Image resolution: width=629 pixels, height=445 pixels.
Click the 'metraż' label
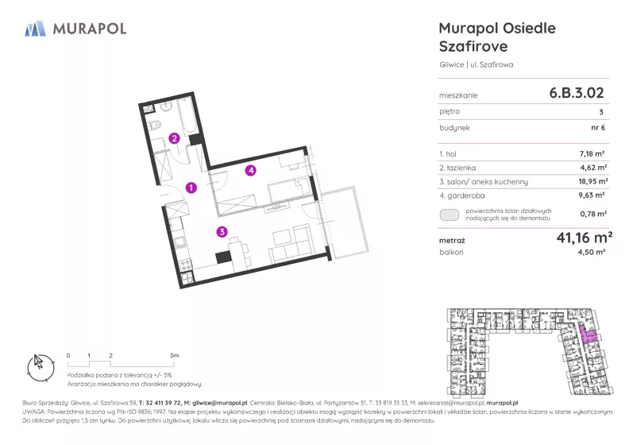pos(452,241)
